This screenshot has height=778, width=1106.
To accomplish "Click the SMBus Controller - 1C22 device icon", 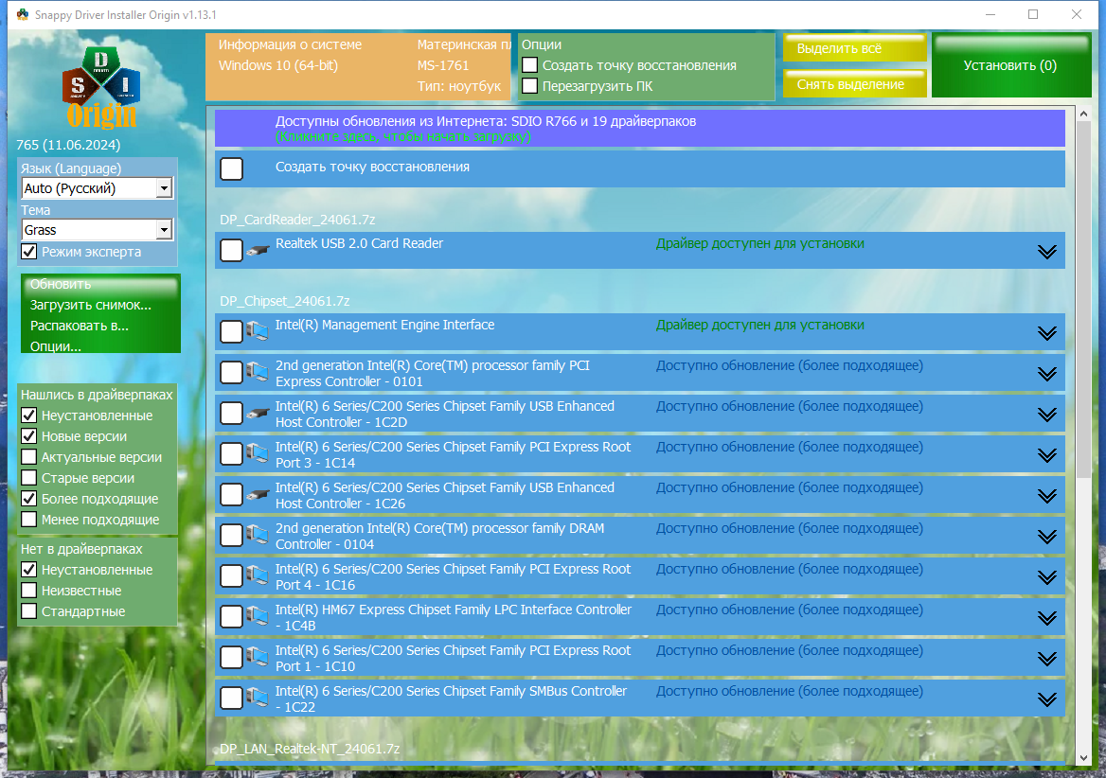I will pyautogui.click(x=258, y=698).
